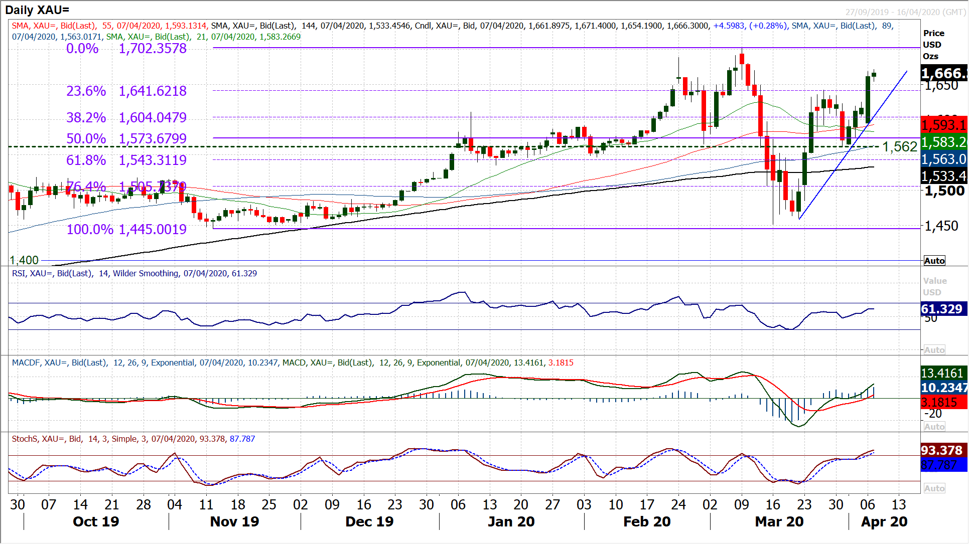
Task: Click the 61.8% 1,543.3119 Fibonacci label
Action: coord(126,160)
